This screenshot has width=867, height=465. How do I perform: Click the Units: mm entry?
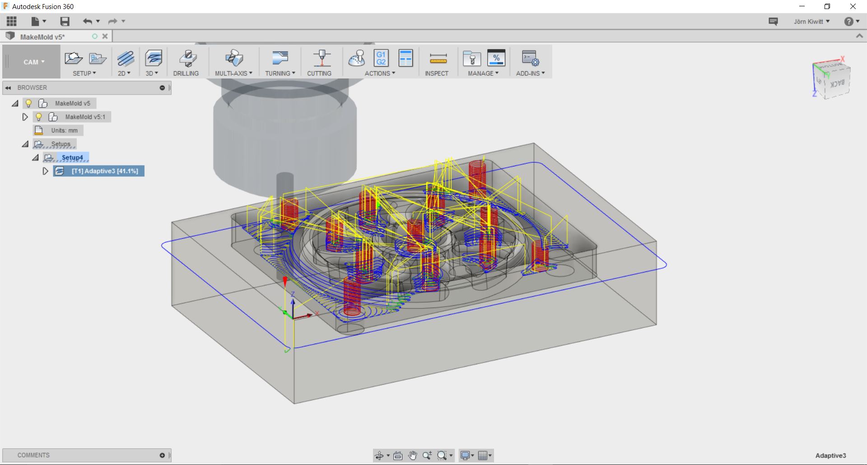pos(59,130)
